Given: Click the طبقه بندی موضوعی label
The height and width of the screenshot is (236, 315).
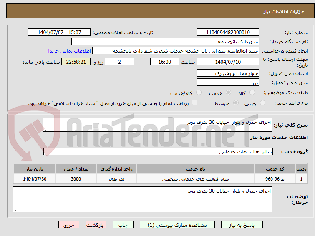Looking at the screenshot, I should coord(286,93).
